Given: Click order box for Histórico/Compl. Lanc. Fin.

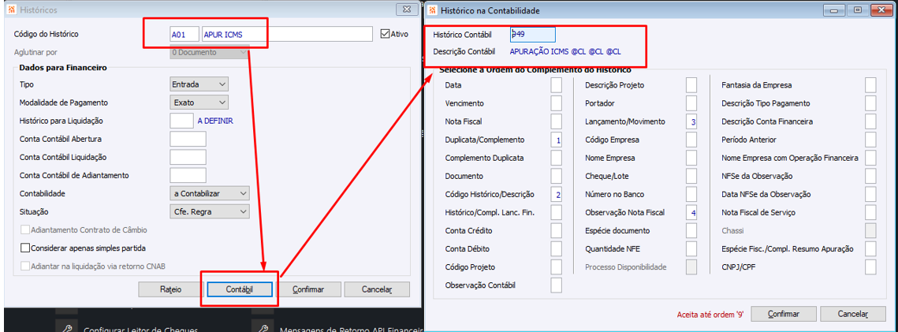Looking at the screenshot, I should point(556,212).
